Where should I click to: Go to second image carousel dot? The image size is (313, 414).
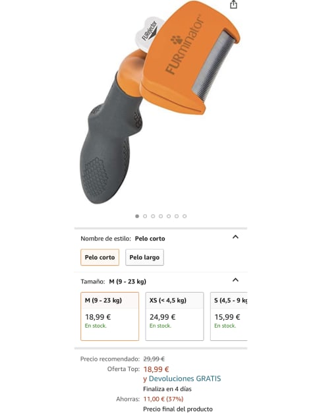coord(145,216)
